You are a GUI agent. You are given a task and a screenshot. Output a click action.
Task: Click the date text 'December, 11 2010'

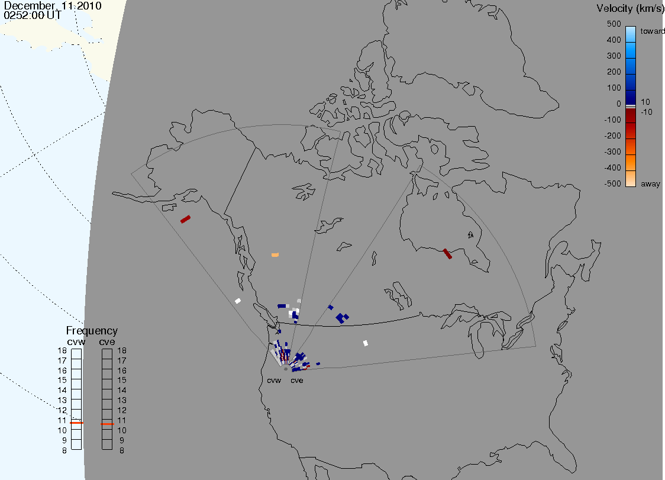point(53,5)
